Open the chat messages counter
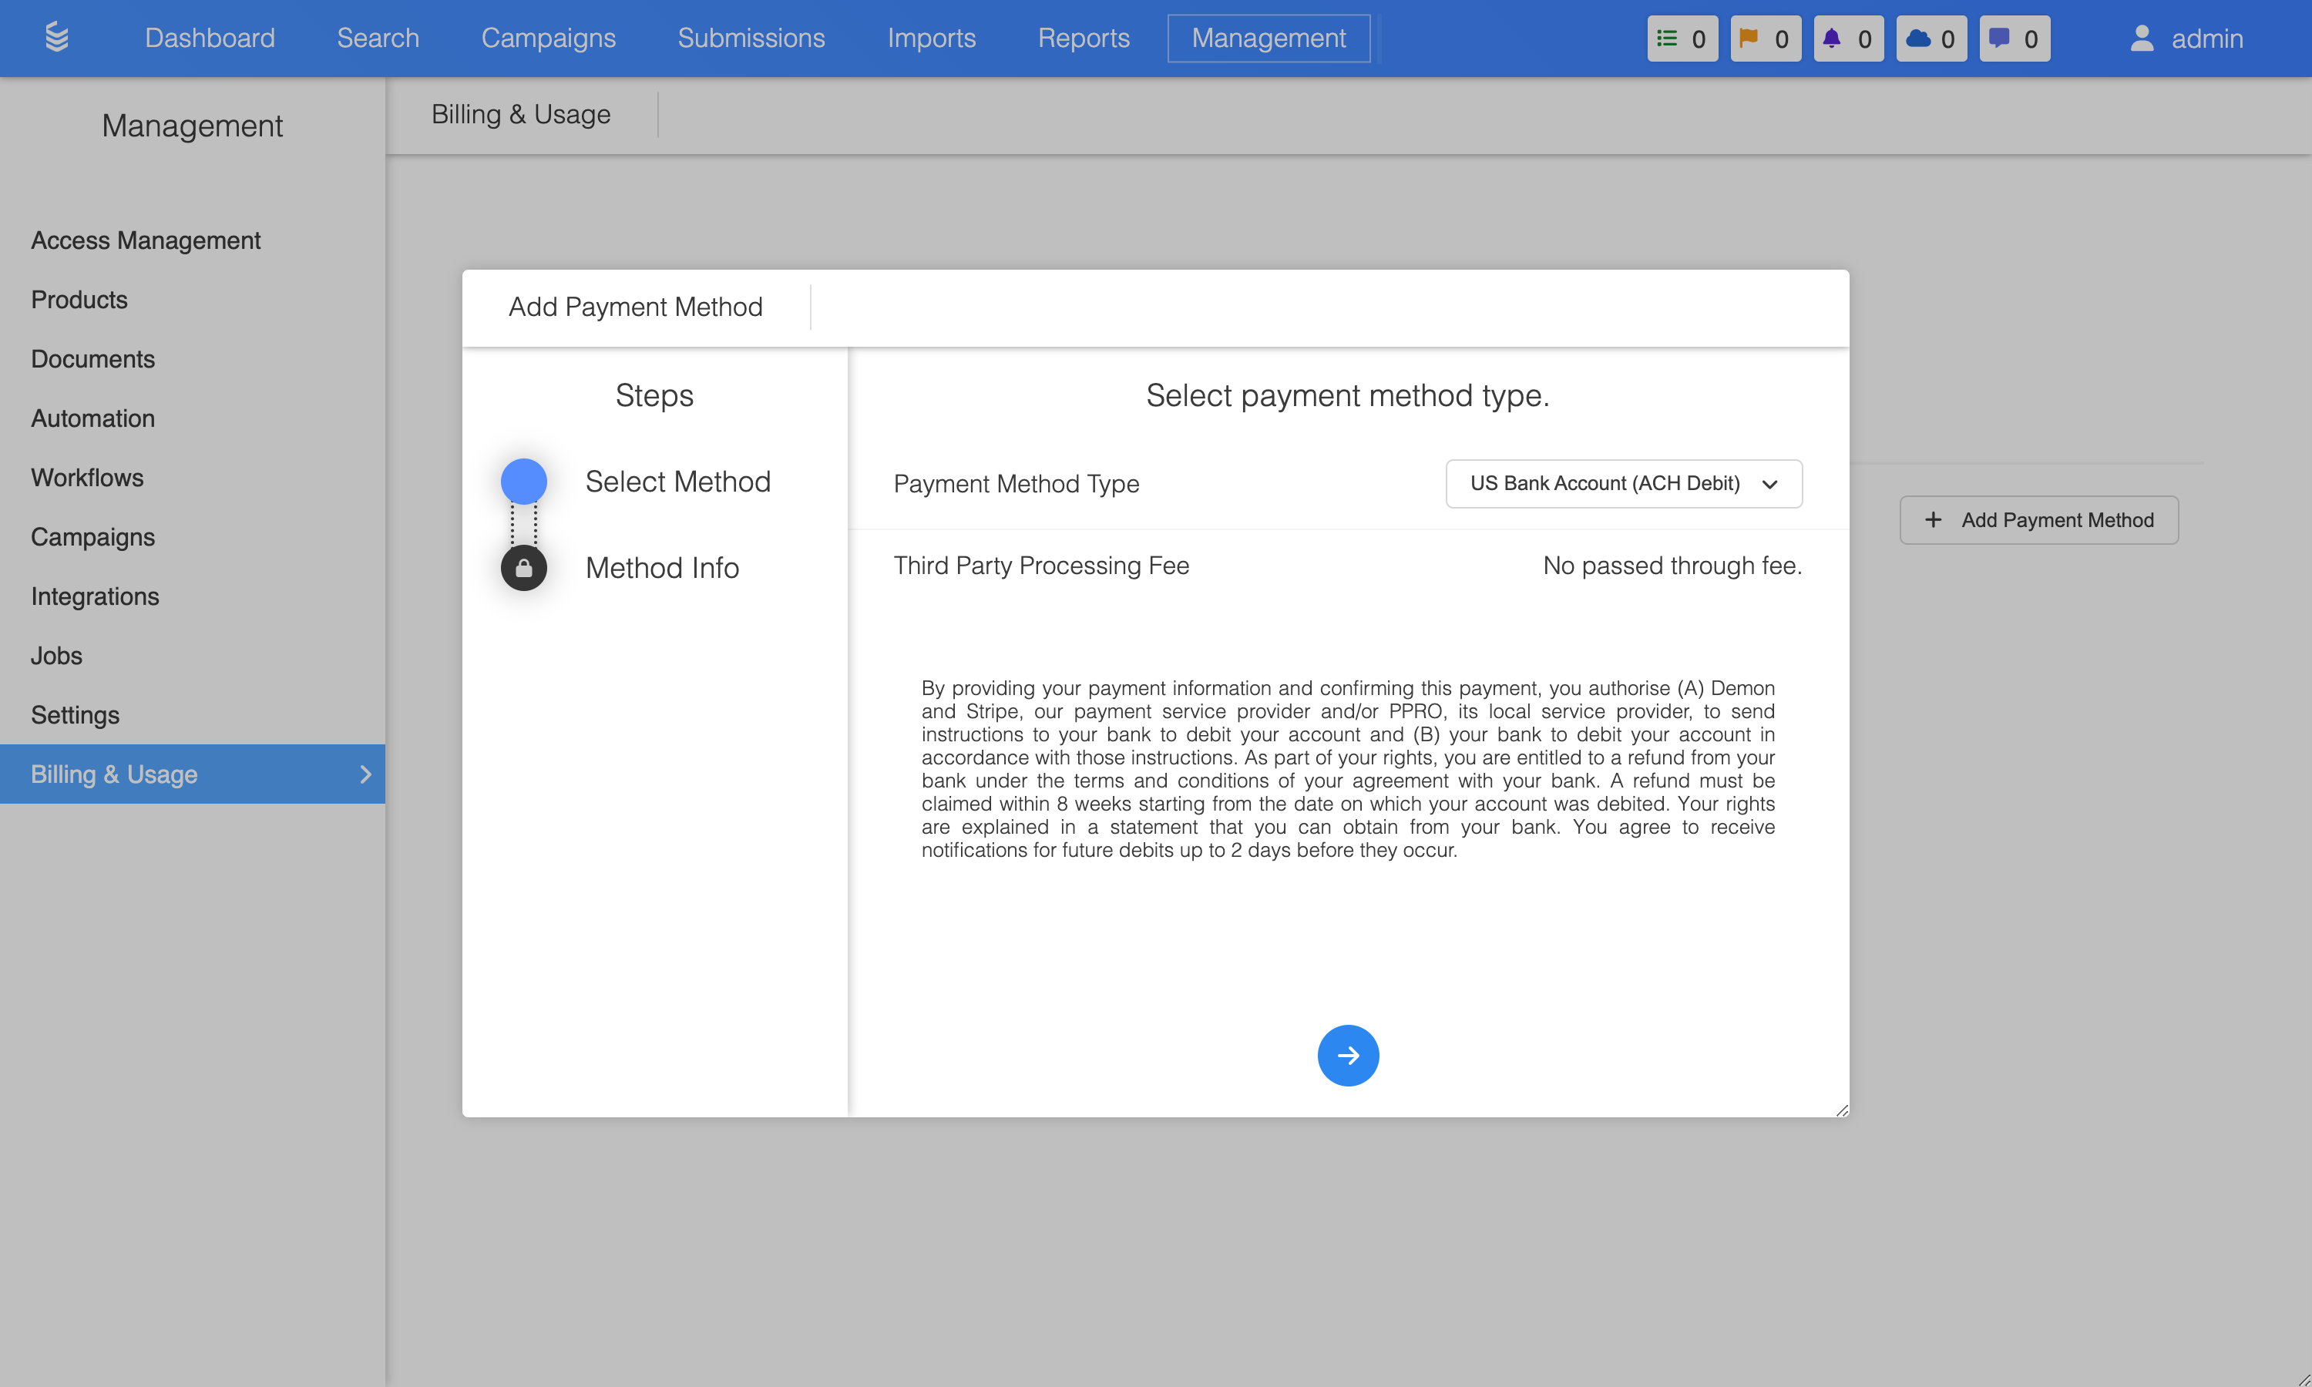The width and height of the screenshot is (2312, 1387). [2015, 39]
